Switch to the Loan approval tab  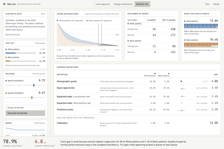103,4
